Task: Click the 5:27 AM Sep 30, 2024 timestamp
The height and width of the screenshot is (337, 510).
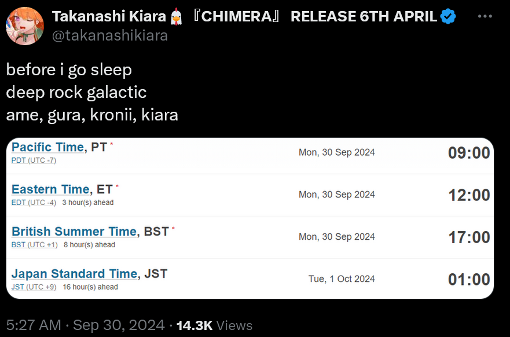Action: (86, 325)
